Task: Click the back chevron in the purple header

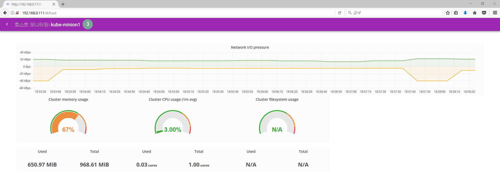Action: [7, 24]
